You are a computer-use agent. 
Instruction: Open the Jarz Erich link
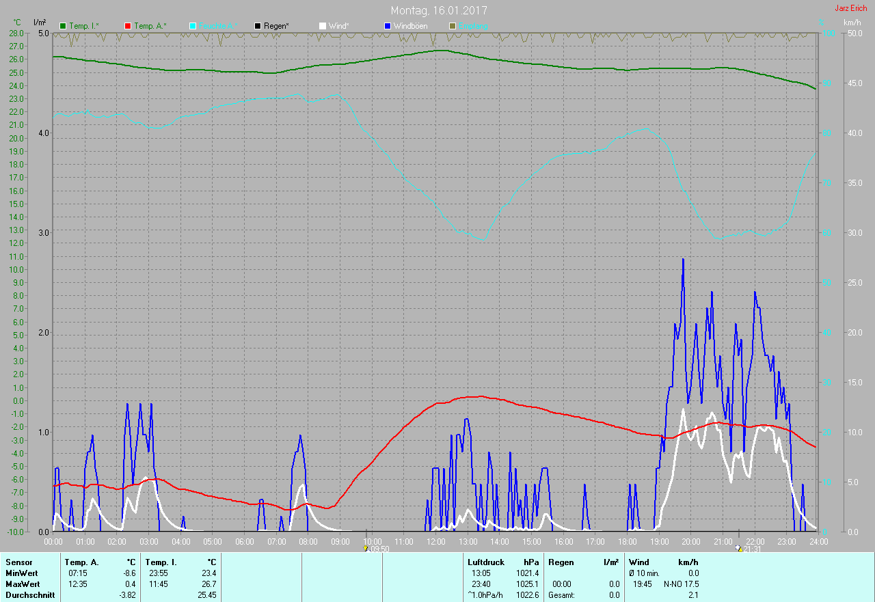850,8
